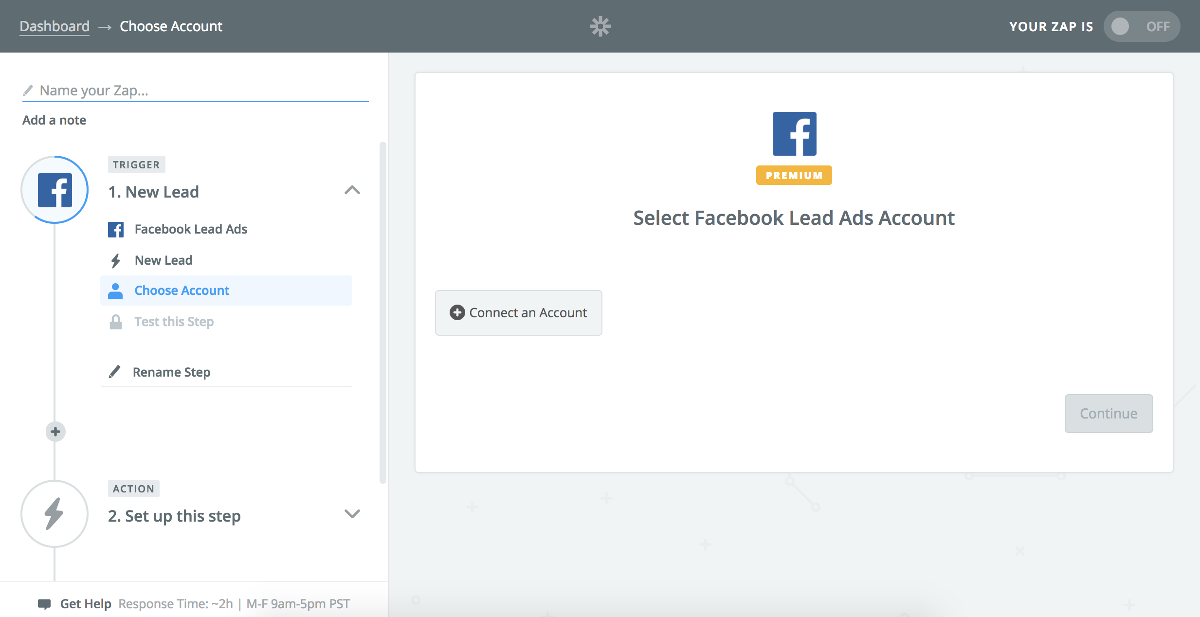Collapse the New Lead trigger step chevron

(x=352, y=190)
